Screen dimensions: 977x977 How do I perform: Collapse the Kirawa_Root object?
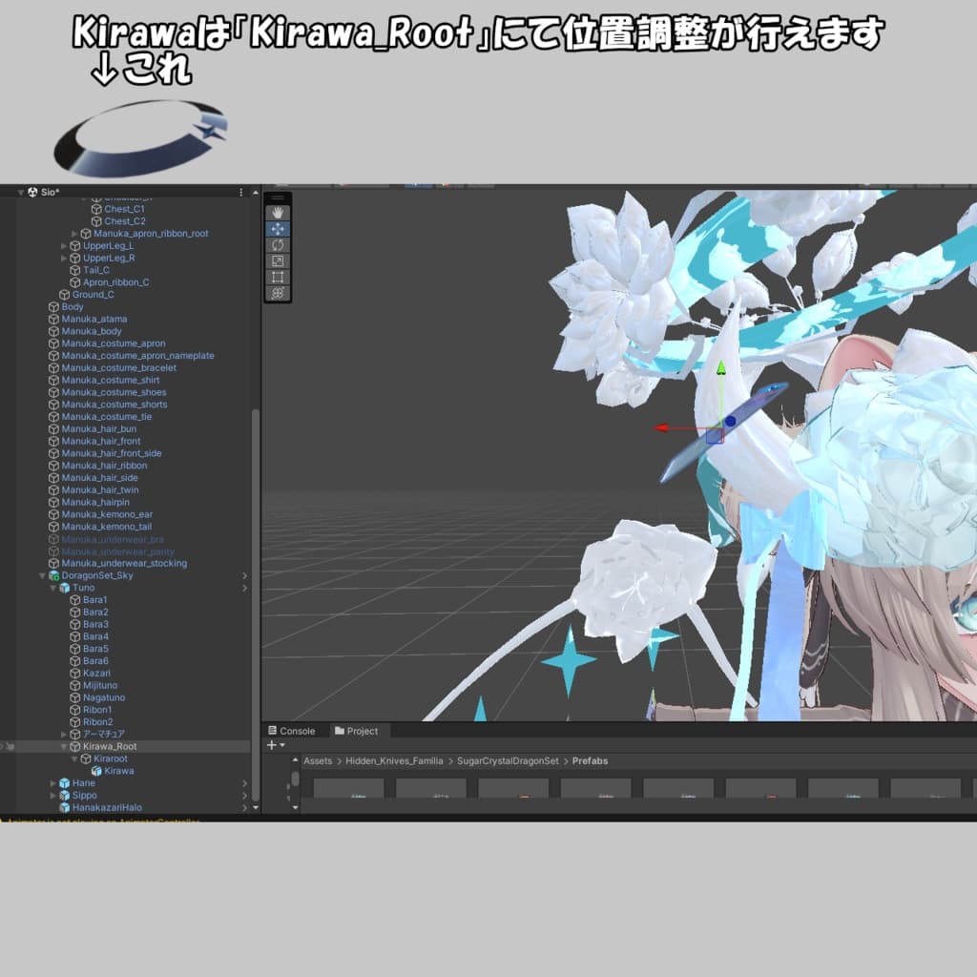(64, 746)
